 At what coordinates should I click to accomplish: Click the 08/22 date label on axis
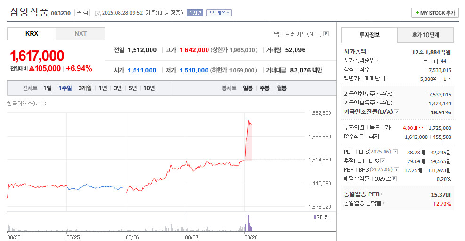coord(14,237)
